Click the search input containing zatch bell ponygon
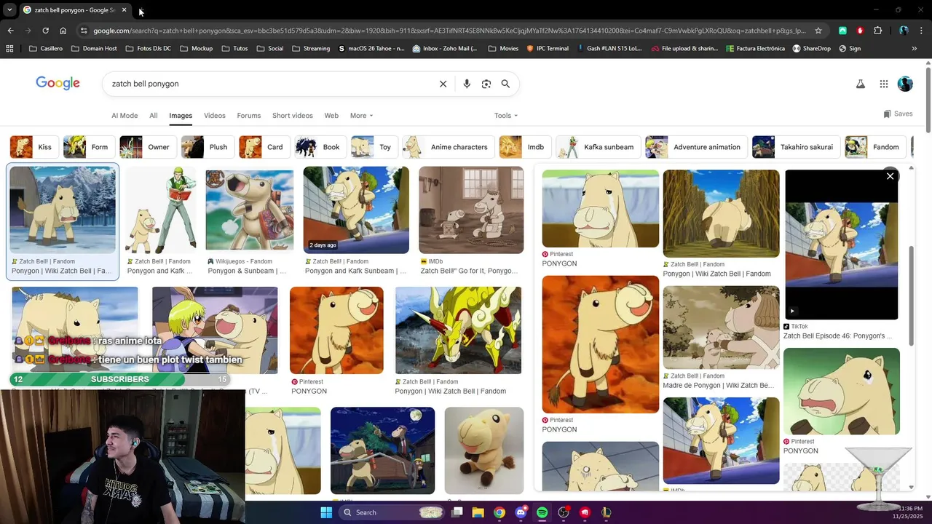This screenshot has width=932, height=524. tap(269, 84)
